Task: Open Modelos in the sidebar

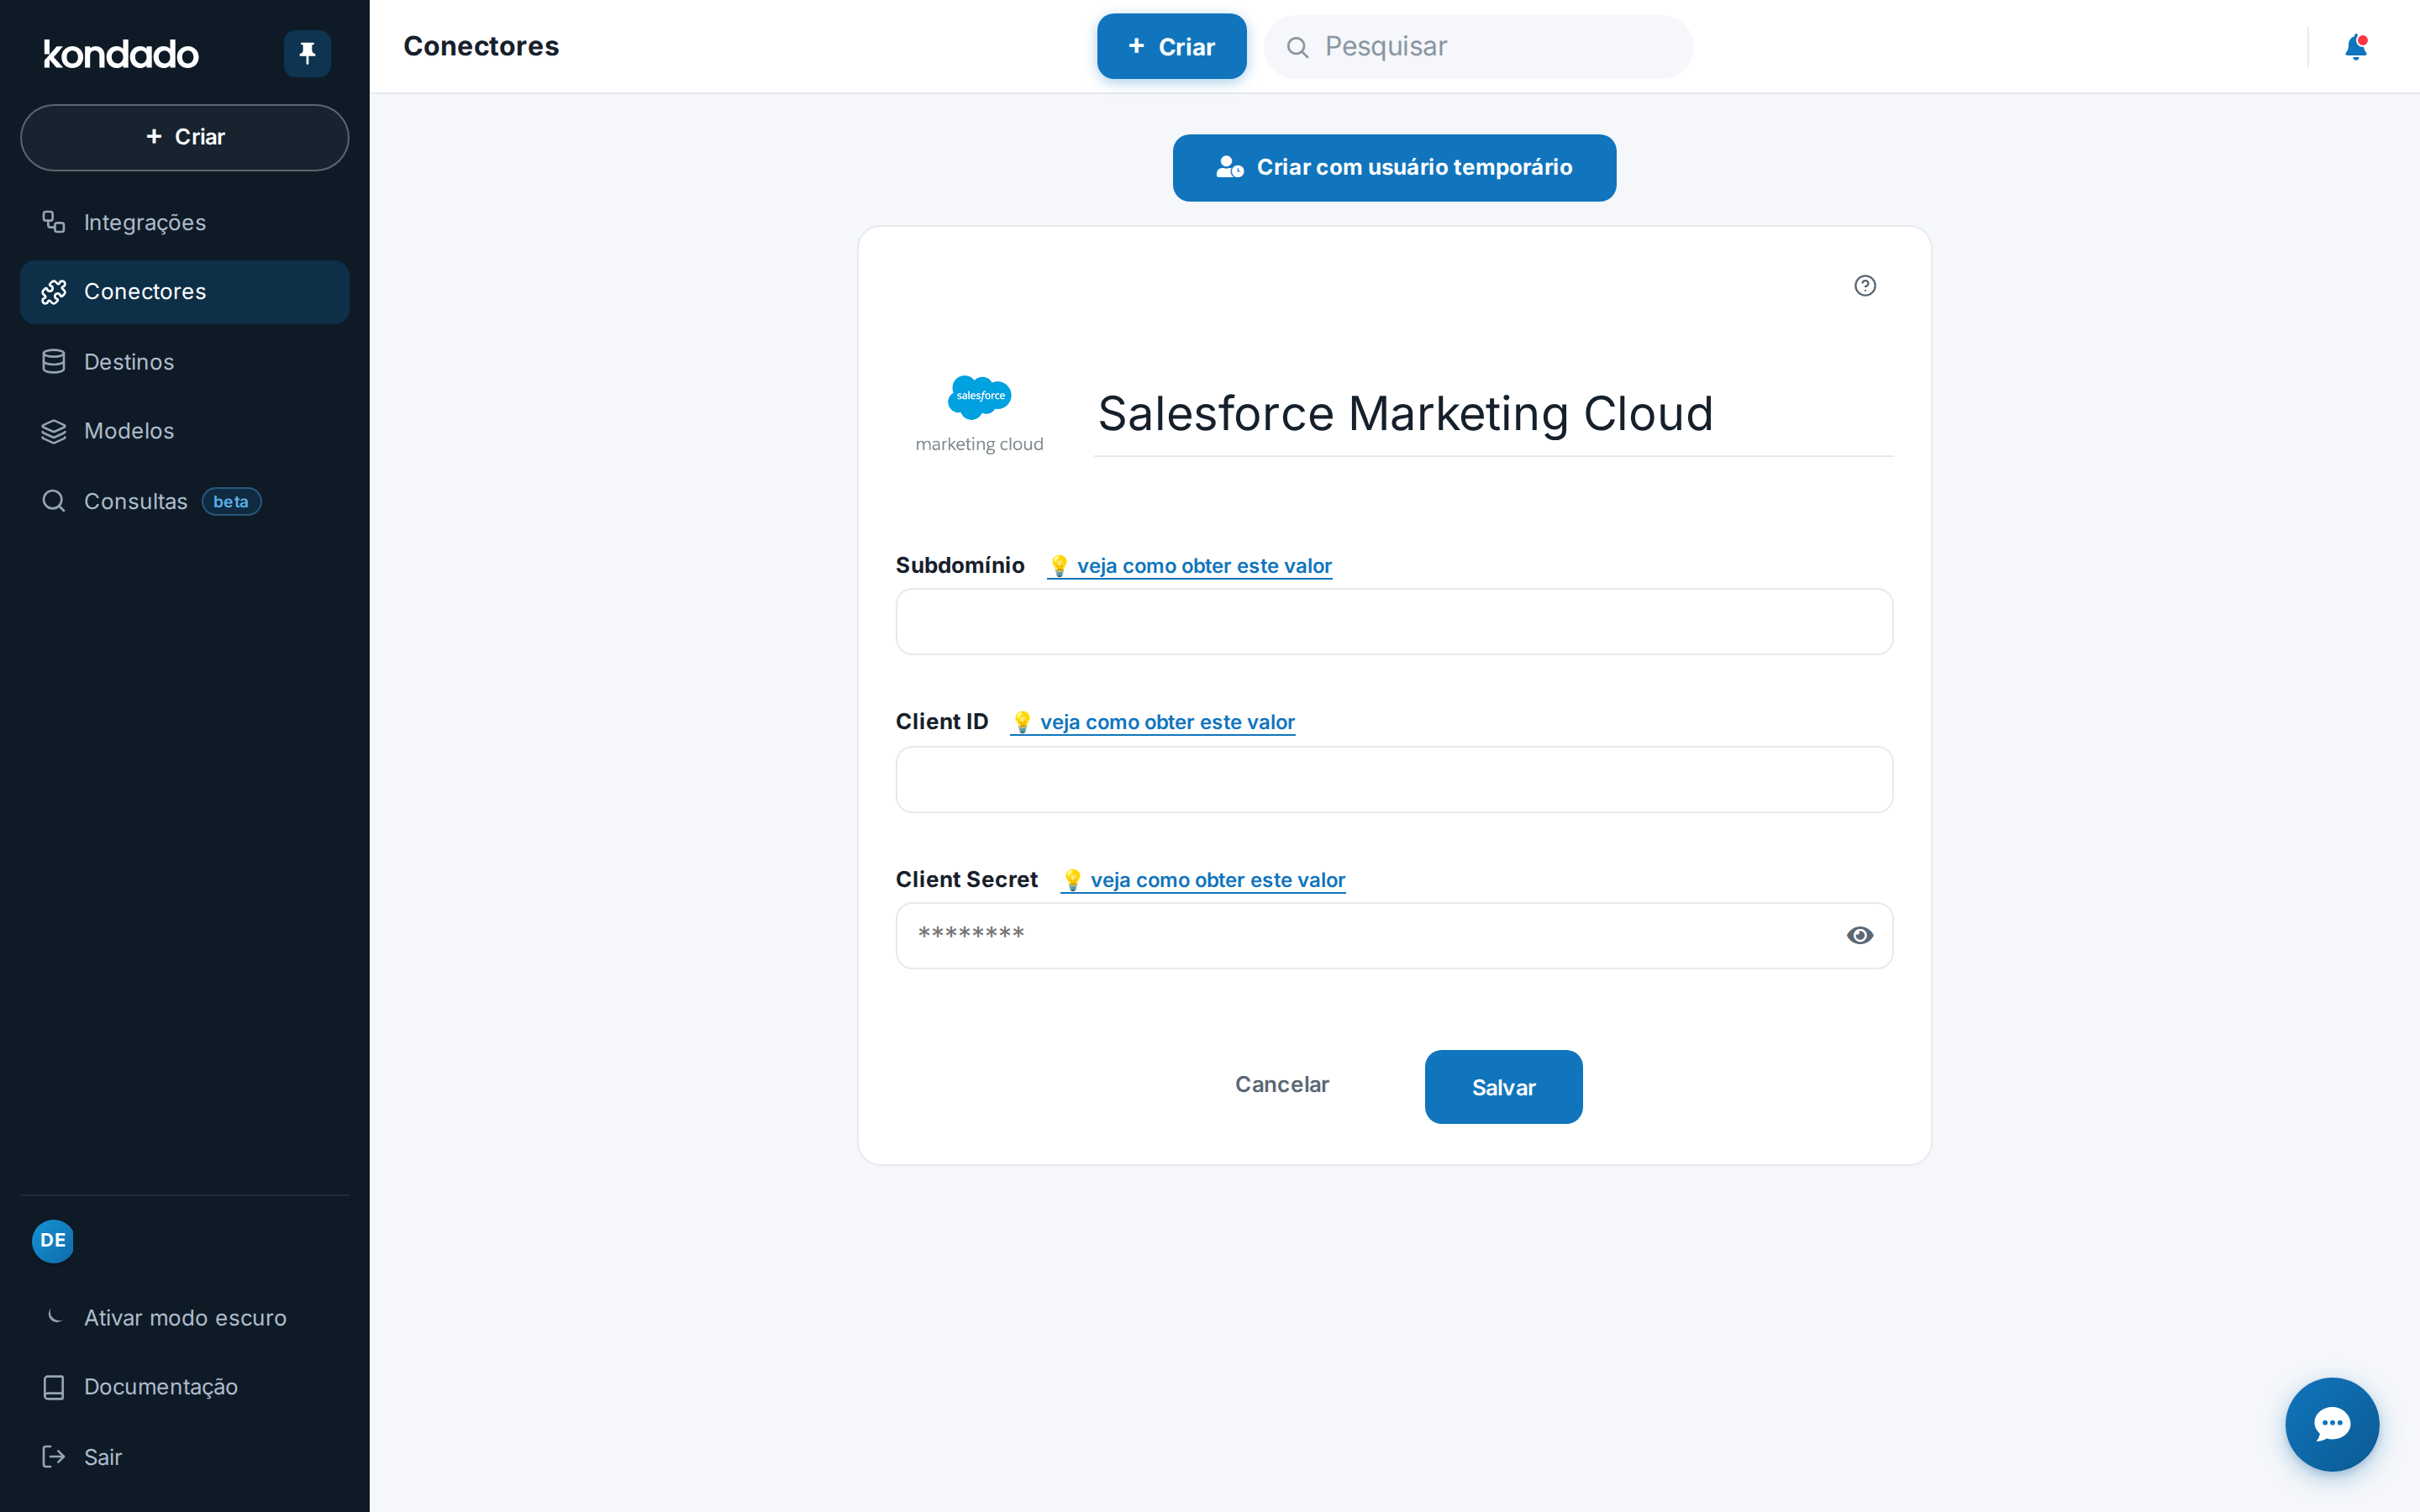Action: click(185, 431)
